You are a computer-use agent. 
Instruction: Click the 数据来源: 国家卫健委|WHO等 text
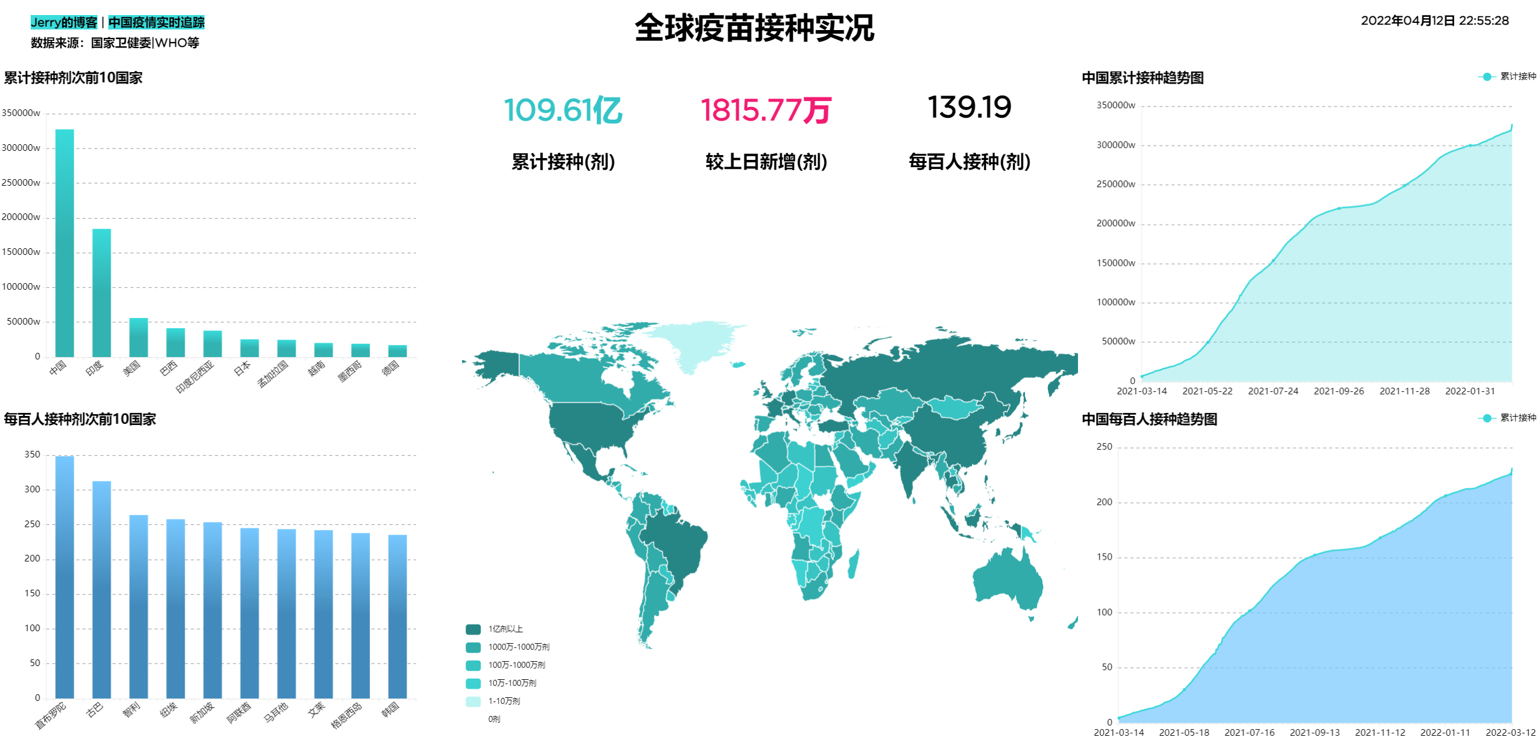pos(115,43)
